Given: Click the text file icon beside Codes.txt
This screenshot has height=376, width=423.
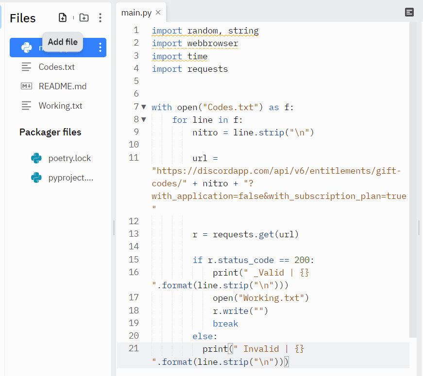Looking at the screenshot, I should (26, 67).
